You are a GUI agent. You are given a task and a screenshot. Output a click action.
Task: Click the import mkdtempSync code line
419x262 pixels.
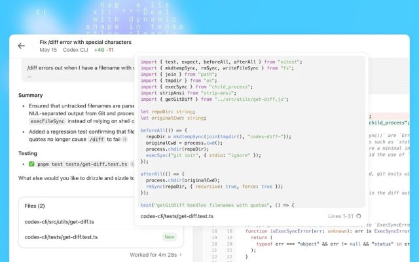(217, 68)
